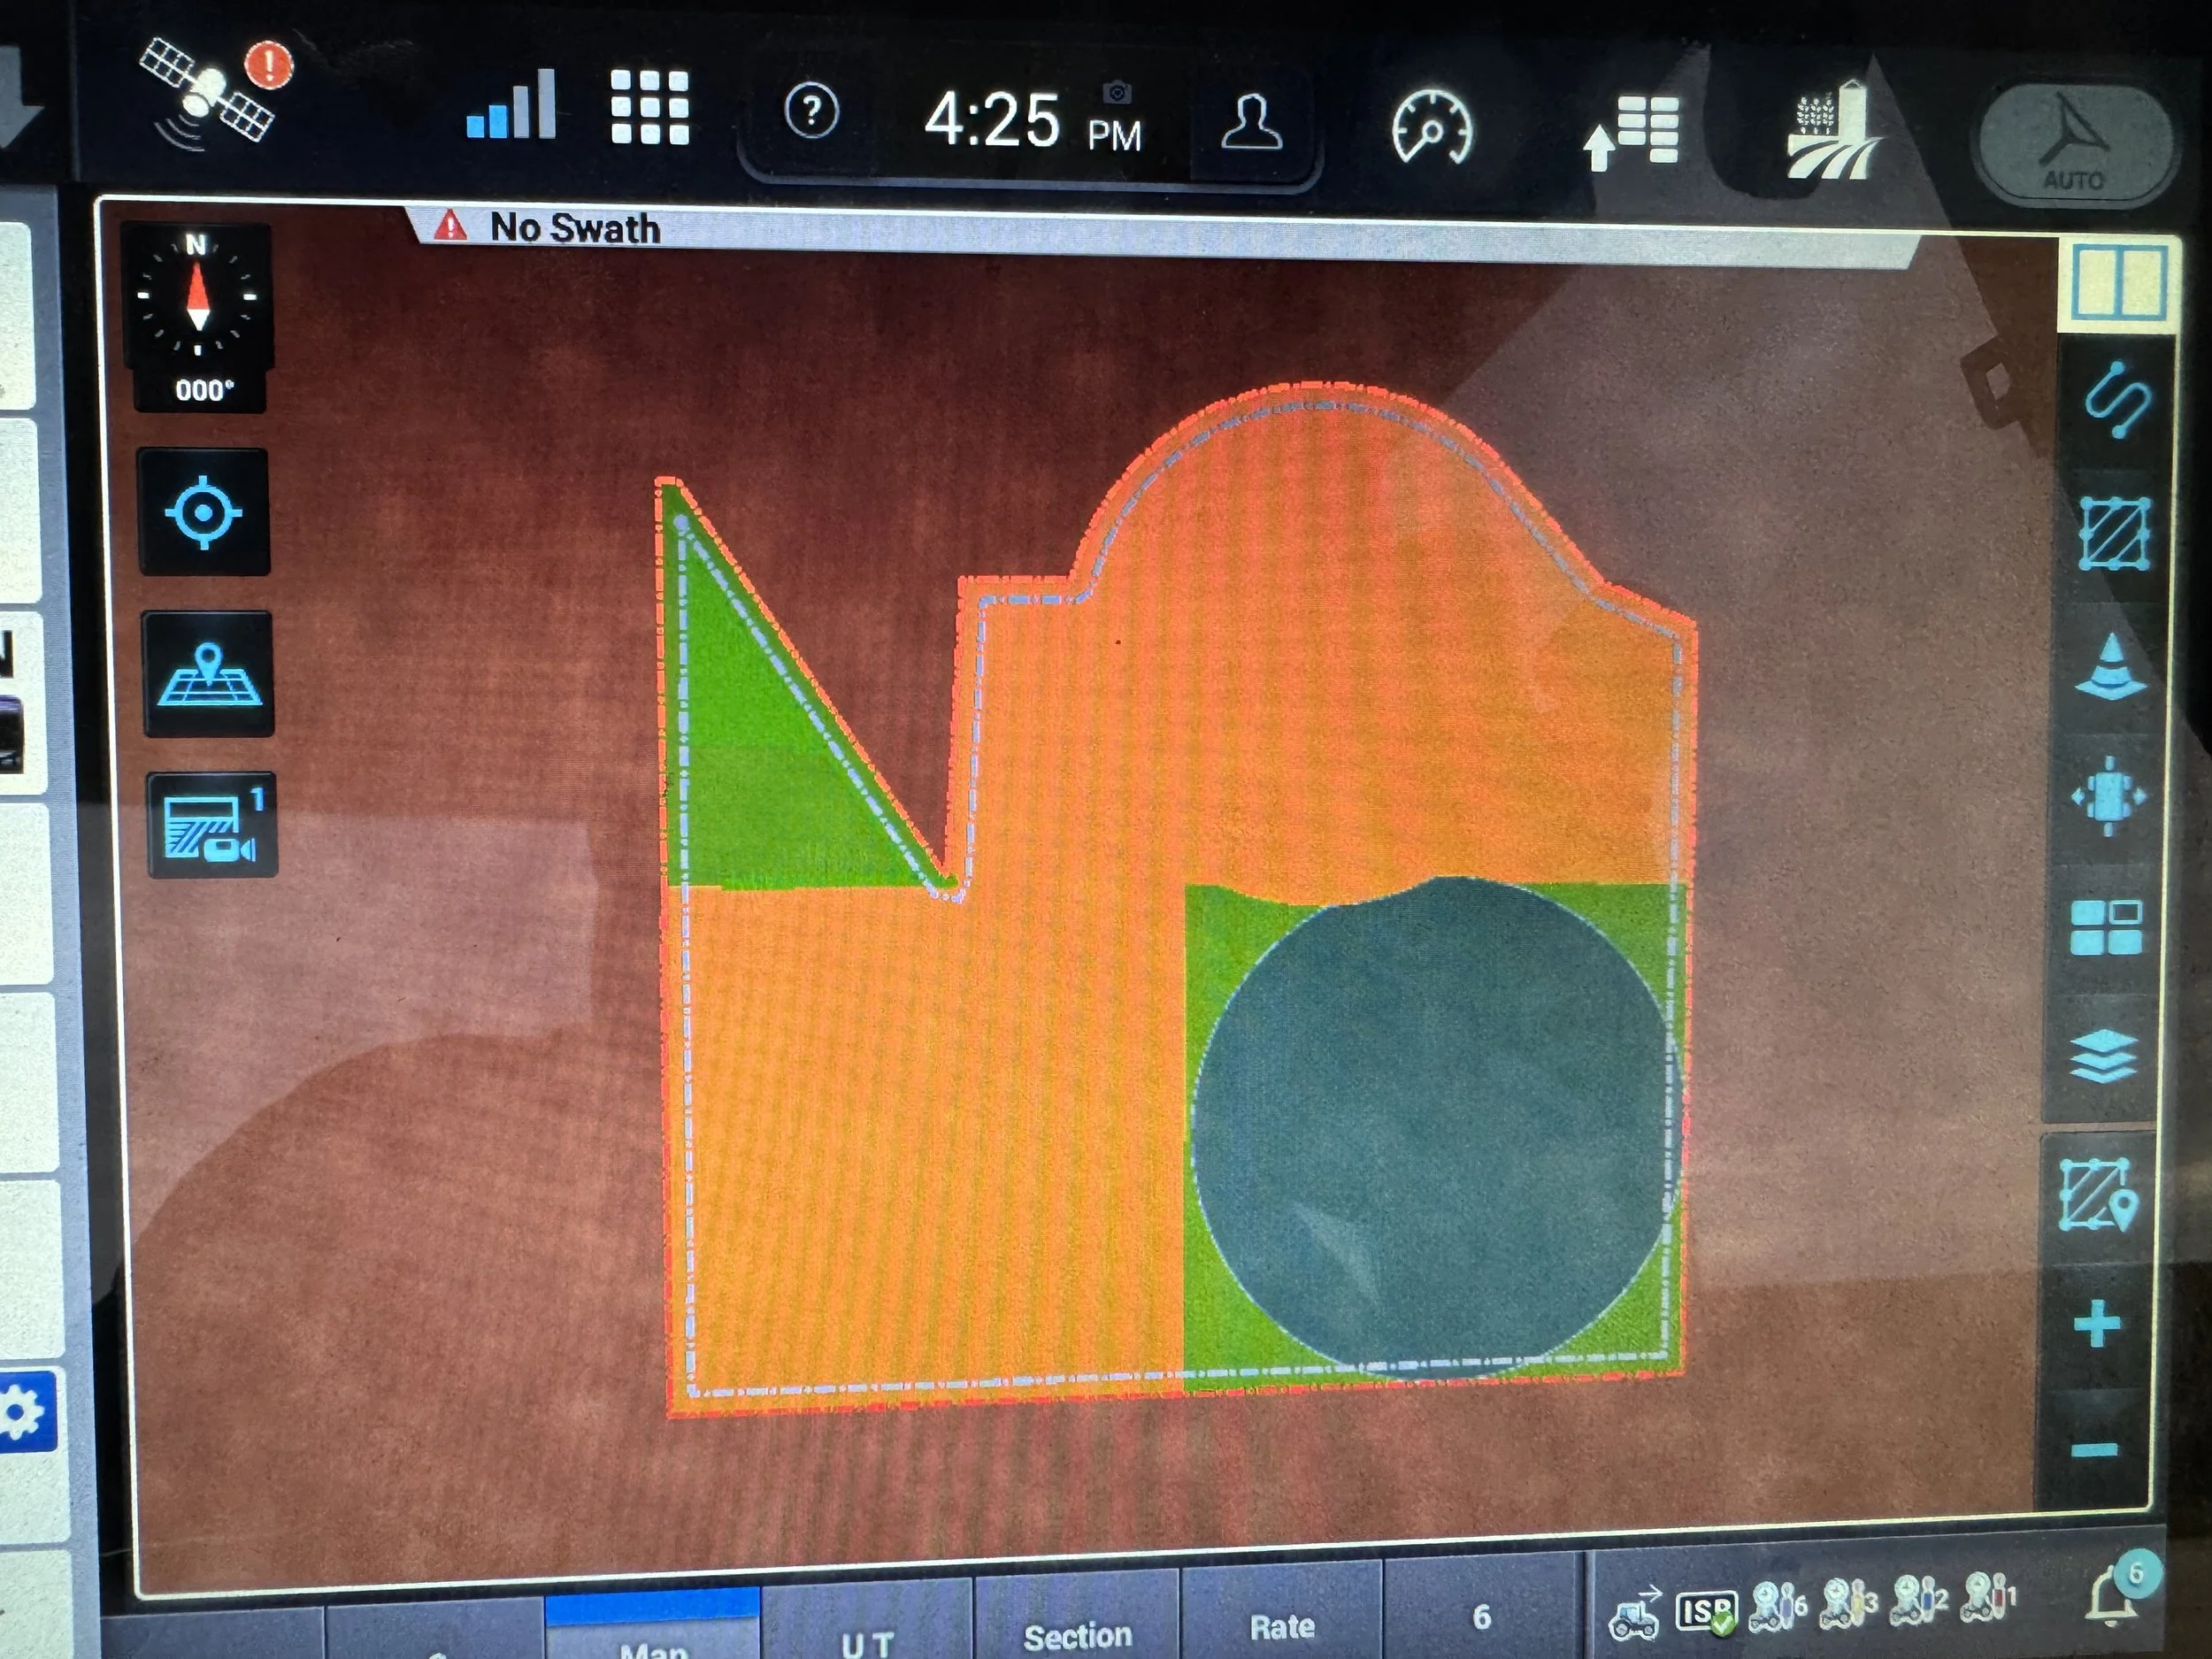Select the cone obstacle marker icon
Viewport: 2212px width, 1659px height.
coord(2111,667)
